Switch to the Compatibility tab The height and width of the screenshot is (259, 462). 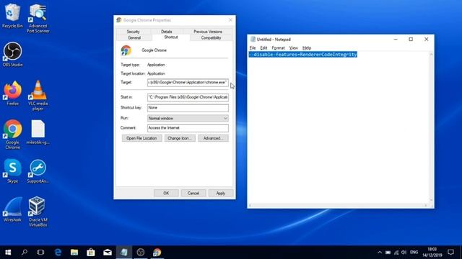click(211, 38)
